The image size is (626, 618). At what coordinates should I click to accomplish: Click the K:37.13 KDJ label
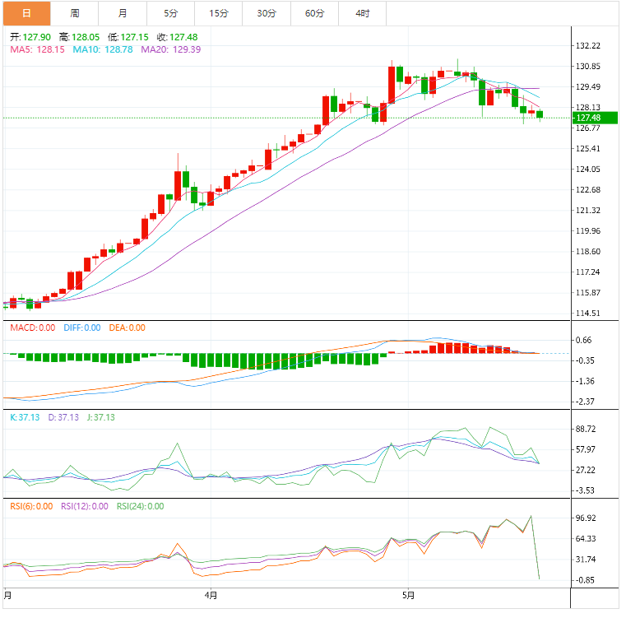25,417
